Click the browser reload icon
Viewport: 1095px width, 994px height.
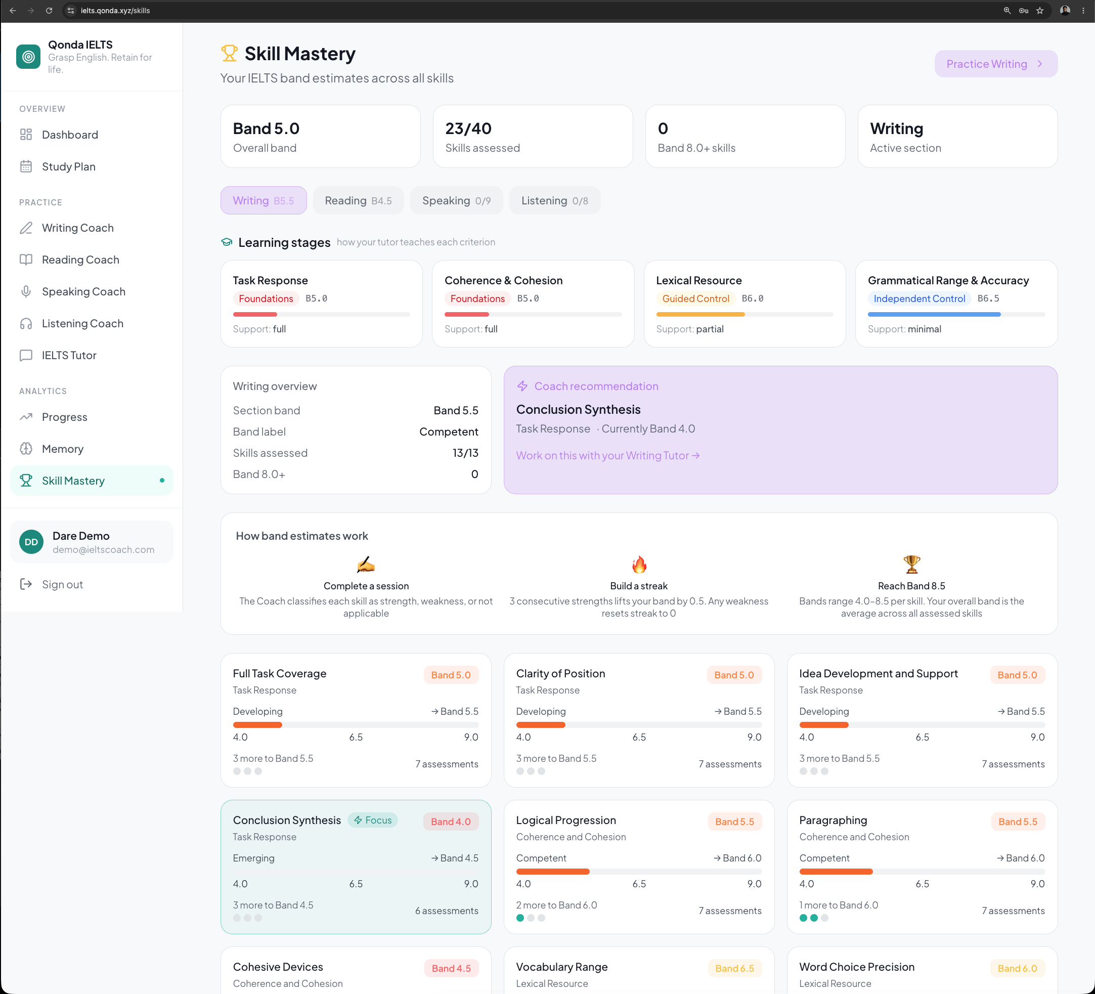pyautogui.click(x=49, y=10)
